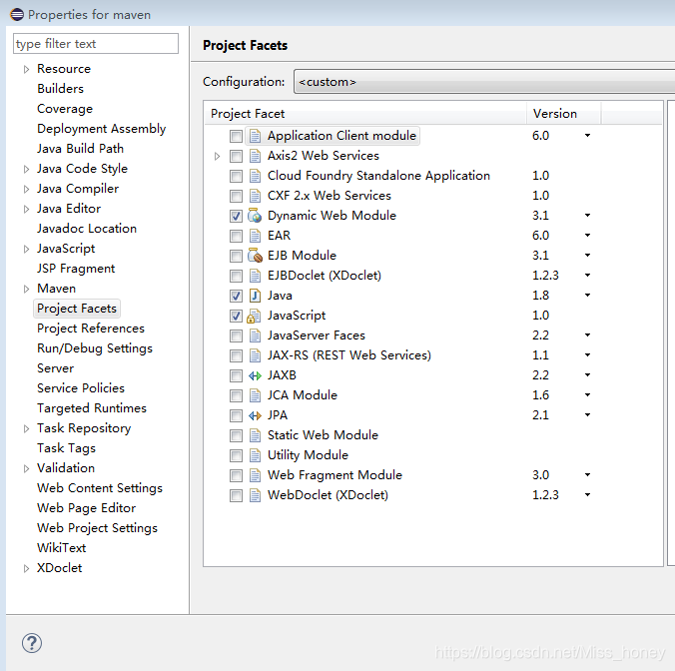The image size is (675, 671).
Task: Click the Utility Module document icon
Action: click(255, 455)
